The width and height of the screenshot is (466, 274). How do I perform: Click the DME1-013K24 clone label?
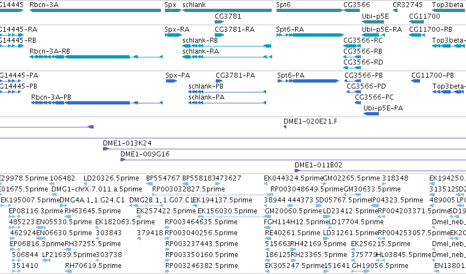[127, 143]
